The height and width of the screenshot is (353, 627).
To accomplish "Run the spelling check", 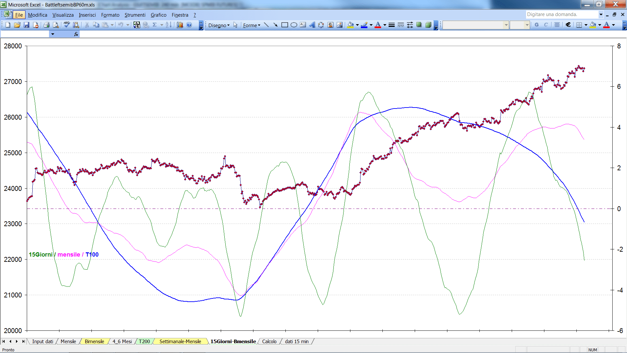I will tap(67, 25).
